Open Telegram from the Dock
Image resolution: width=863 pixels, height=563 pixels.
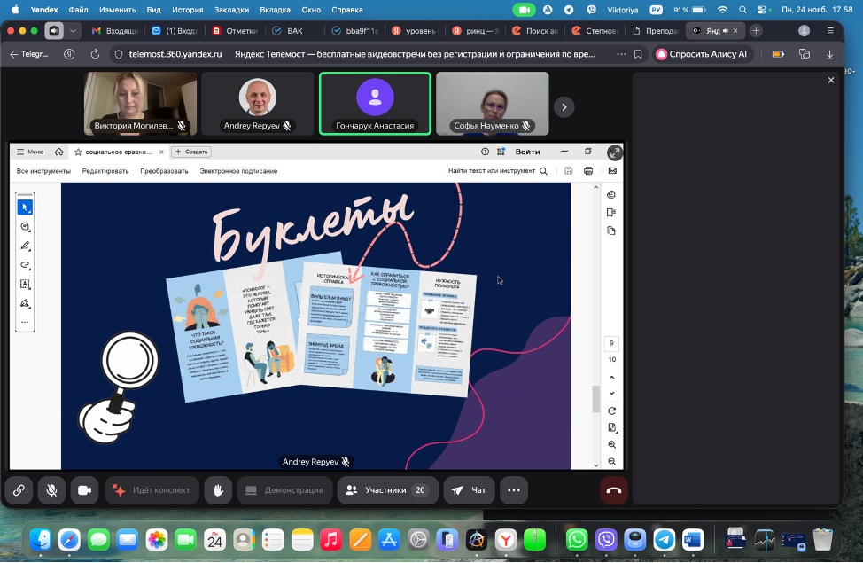pos(664,539)
